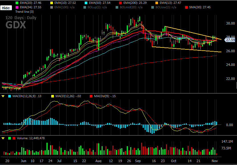Click the red Volume swatch

tap(14, 138)
